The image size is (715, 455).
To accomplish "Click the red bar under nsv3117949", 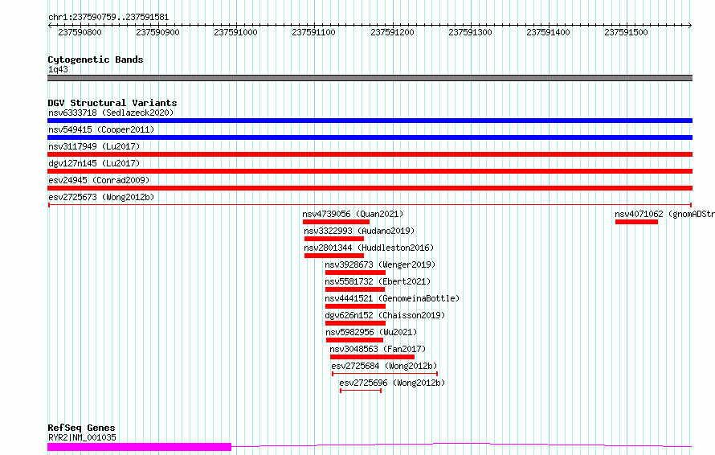I will coord(370,154).
